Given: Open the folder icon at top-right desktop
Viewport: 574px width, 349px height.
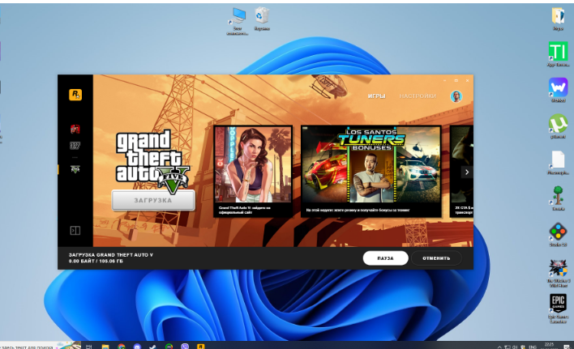Looking at the screenshot, I should click(x=558, y=19).
